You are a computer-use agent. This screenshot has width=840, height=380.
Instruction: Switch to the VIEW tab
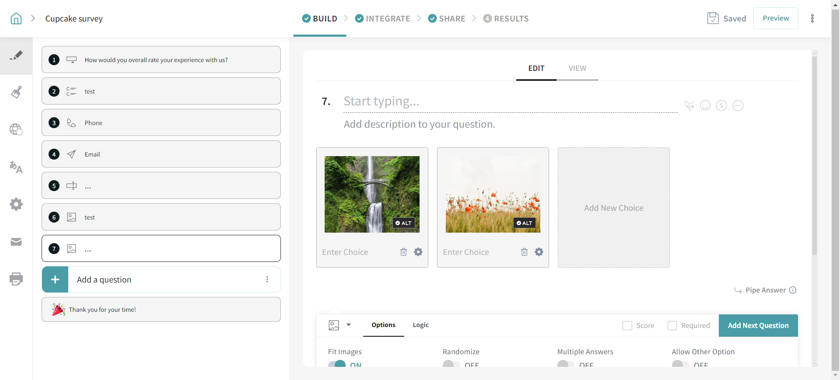[577, 68]
